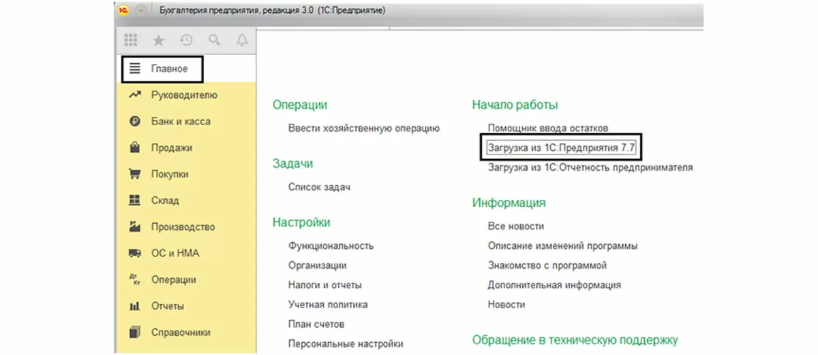Click the Продажи shopping bag icon
Viewport: 818px width, 355px height.
pos(135,148)
